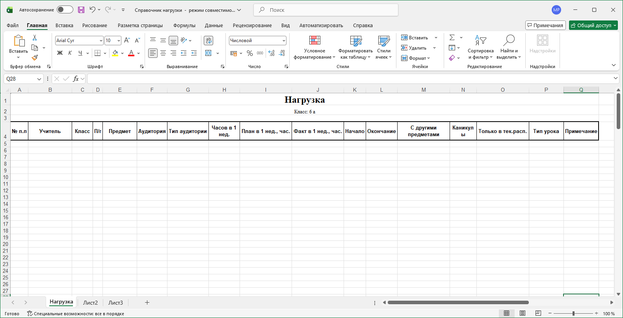623x318 pixels.
Task: Increase font size icon
Action: point(127,40)
